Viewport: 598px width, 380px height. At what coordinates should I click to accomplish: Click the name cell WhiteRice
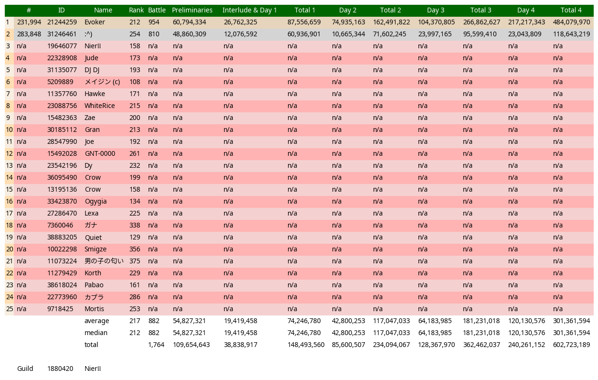click(99, 106)
